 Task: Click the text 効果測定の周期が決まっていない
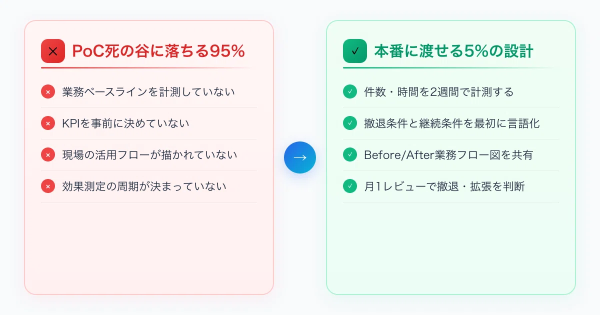(144, 186)
